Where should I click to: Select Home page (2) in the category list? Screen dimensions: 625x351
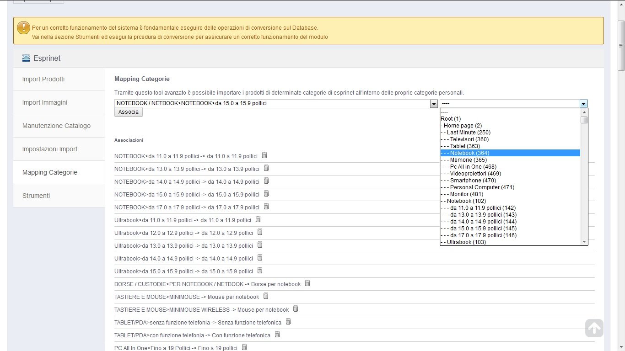(x=510, y=126)
